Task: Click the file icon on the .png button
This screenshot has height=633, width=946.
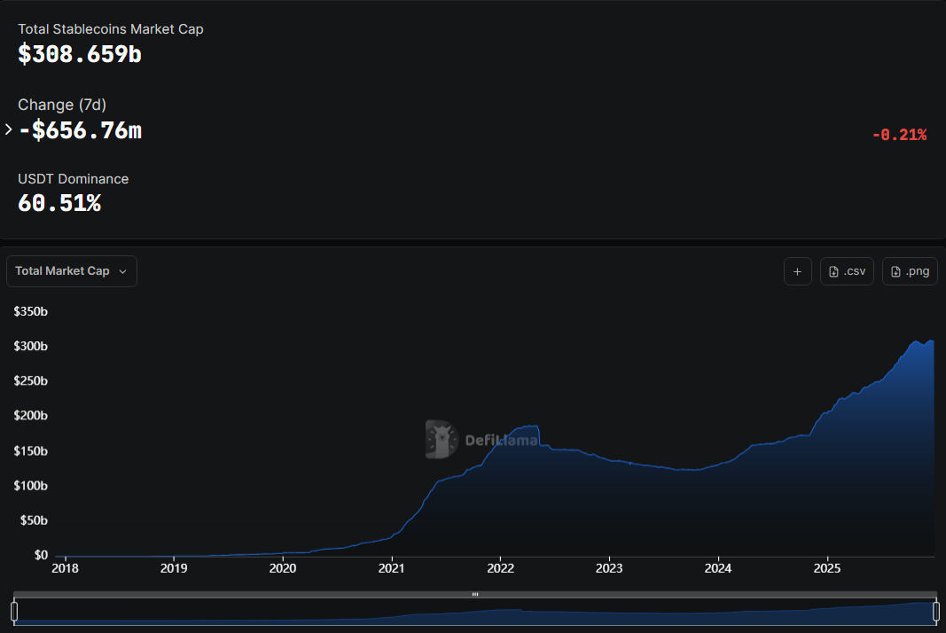Action: 895,271
